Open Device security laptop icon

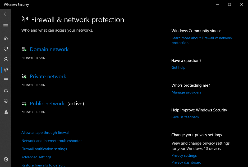[x=6, y=91]
